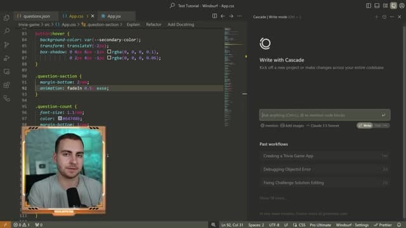Select Write mode toggle
Screen dimensions: 406x228
[x=365, y=125]
